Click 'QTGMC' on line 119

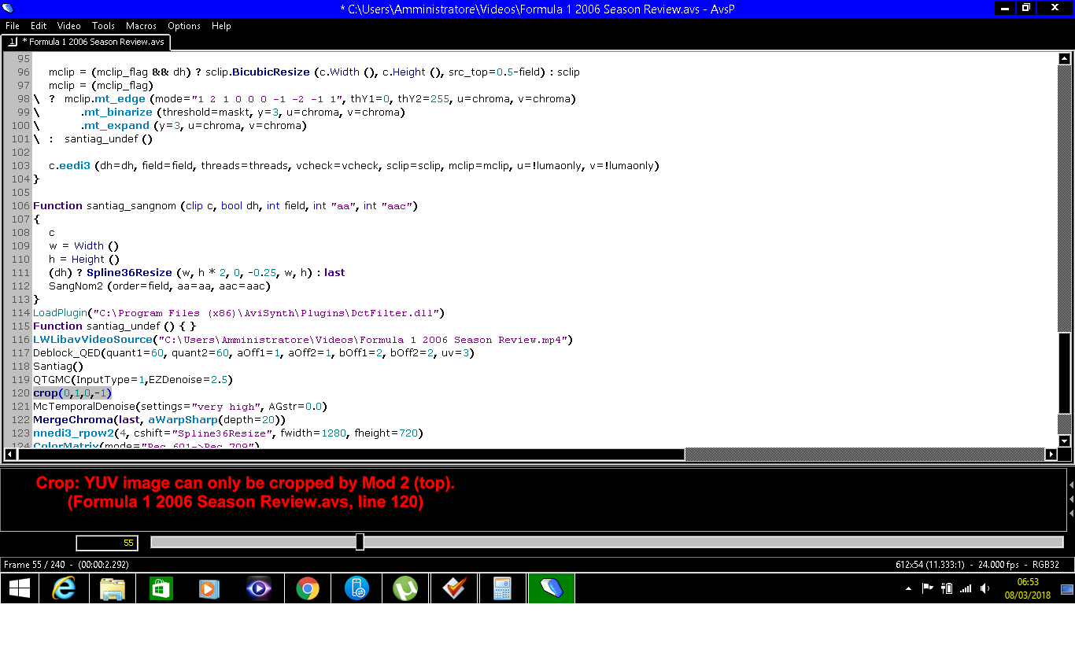(x=51, y=380)
